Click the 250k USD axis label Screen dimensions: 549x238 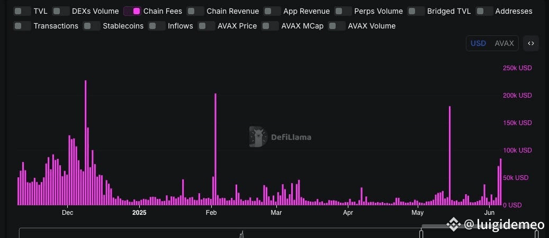(x=517, y=68)
